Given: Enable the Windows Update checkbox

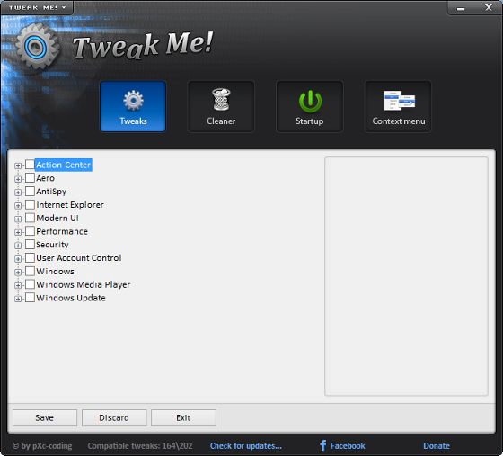Looking at the screenshot, I should click(30, 298).
